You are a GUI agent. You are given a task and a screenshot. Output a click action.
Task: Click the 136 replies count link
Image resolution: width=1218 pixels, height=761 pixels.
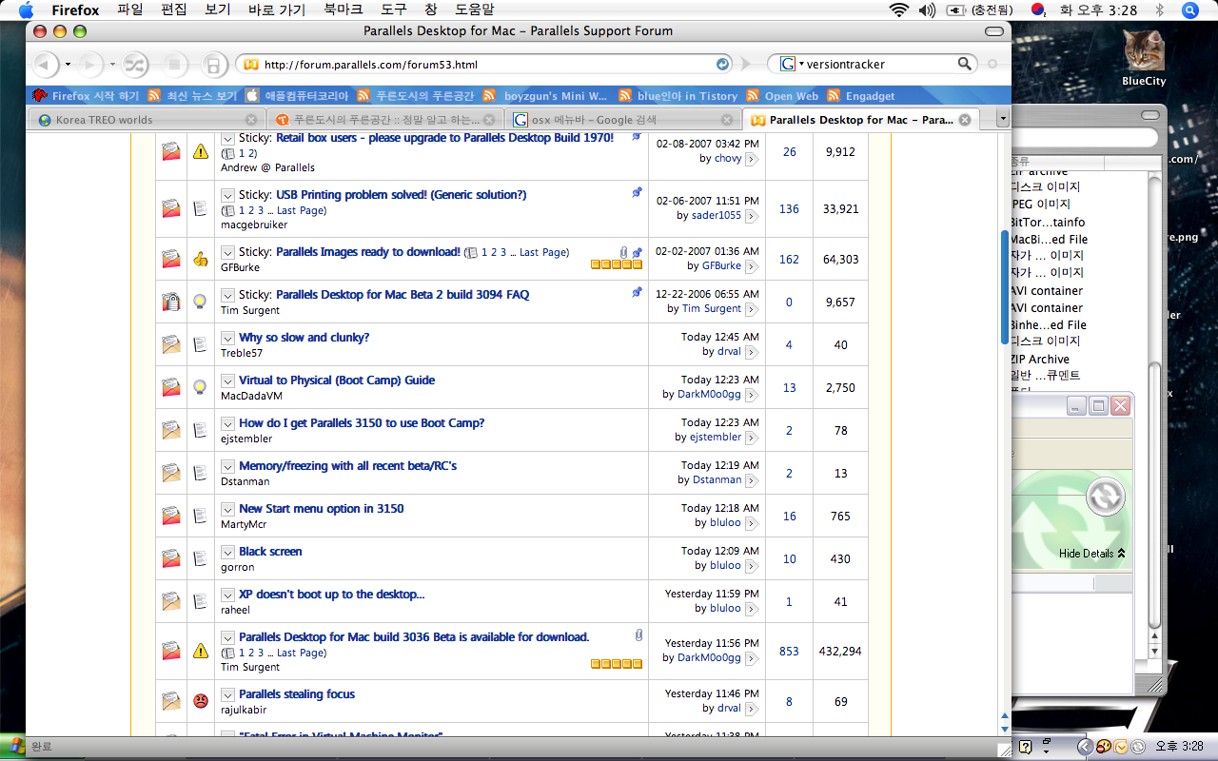pos(789,209)
